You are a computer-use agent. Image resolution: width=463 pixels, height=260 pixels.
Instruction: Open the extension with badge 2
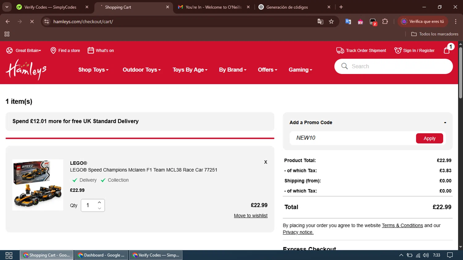pyautogui.click(x=373, y=22)
